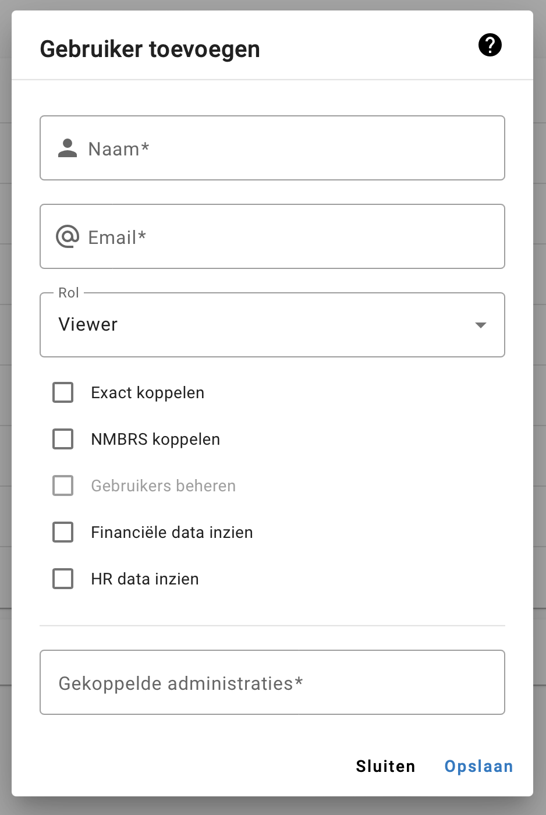Check the Financiële data inzien box
Viewport: 546px width, 815px height.
(x=63, y=532)
